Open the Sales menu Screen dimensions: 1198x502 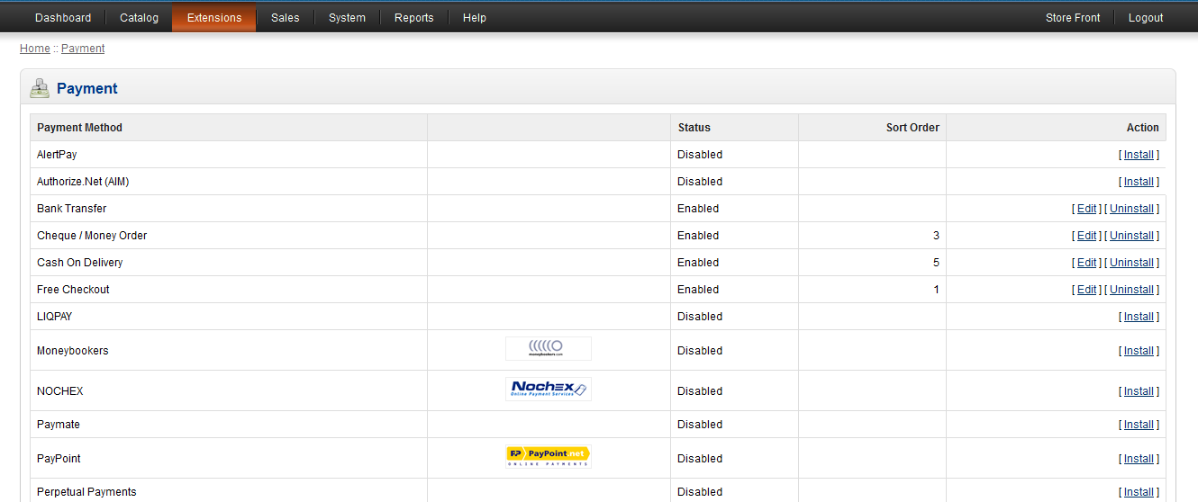point(286,18)
